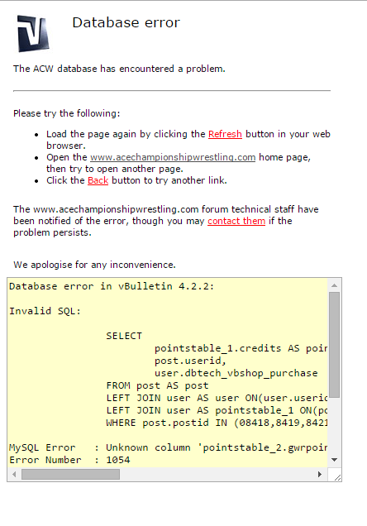Viewport: 367px width, 526px height.
Task: Click the 'LEFT JOIN user AS pointstable_1' line
Action: [x=217, y=410]
